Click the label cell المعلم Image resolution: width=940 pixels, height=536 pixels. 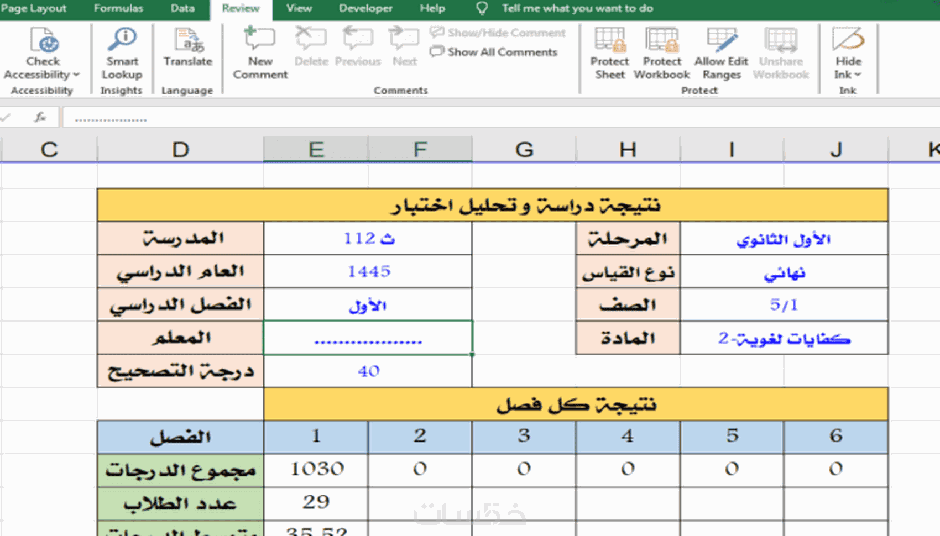[x=181, y=338]
